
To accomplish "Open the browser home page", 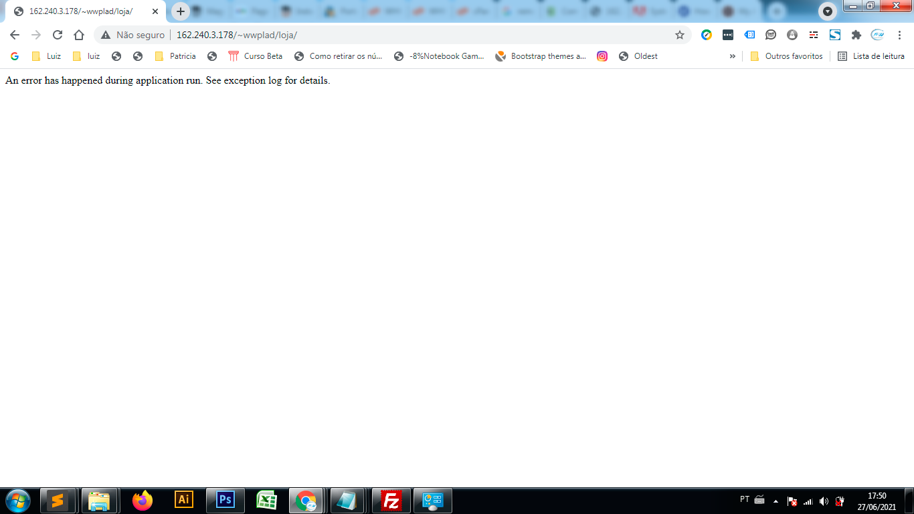I will pos(79,35).
